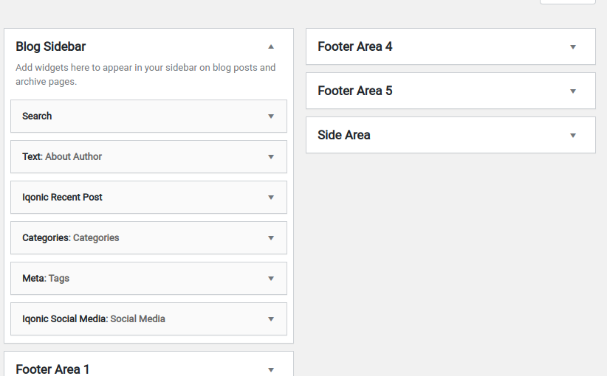Screen dimensions: 607x376
Task: Expand the Side Area arrow
Action: [x=573, y=136]
